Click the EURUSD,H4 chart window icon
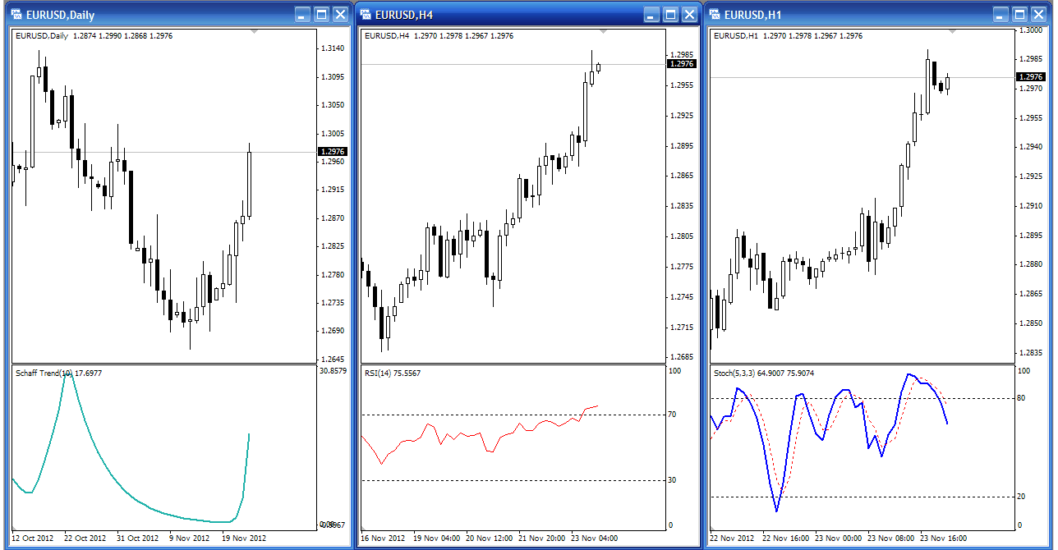The width and height of the screenshot is (1058, 550). (x=365, y=14)
